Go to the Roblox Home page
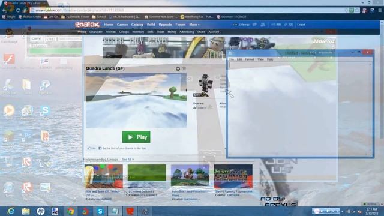Screen dimensions: 384x216 pyautogui.click(x=109, y=25)
